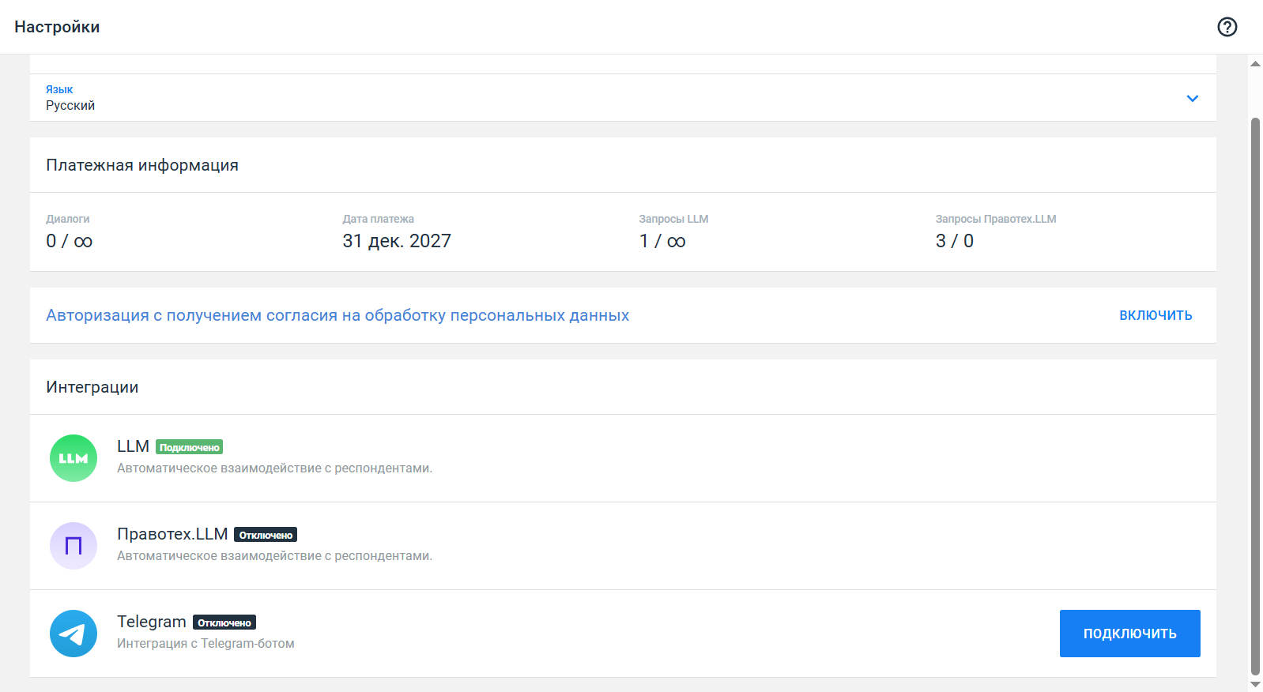The width and height of the screenshot is (1263, 692).
Task: Select the LLM integration title
Action: (x=133, y=446)
